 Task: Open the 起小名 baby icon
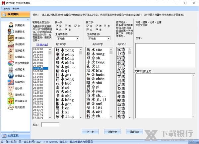pyautogui.click(x=11, y=88)
